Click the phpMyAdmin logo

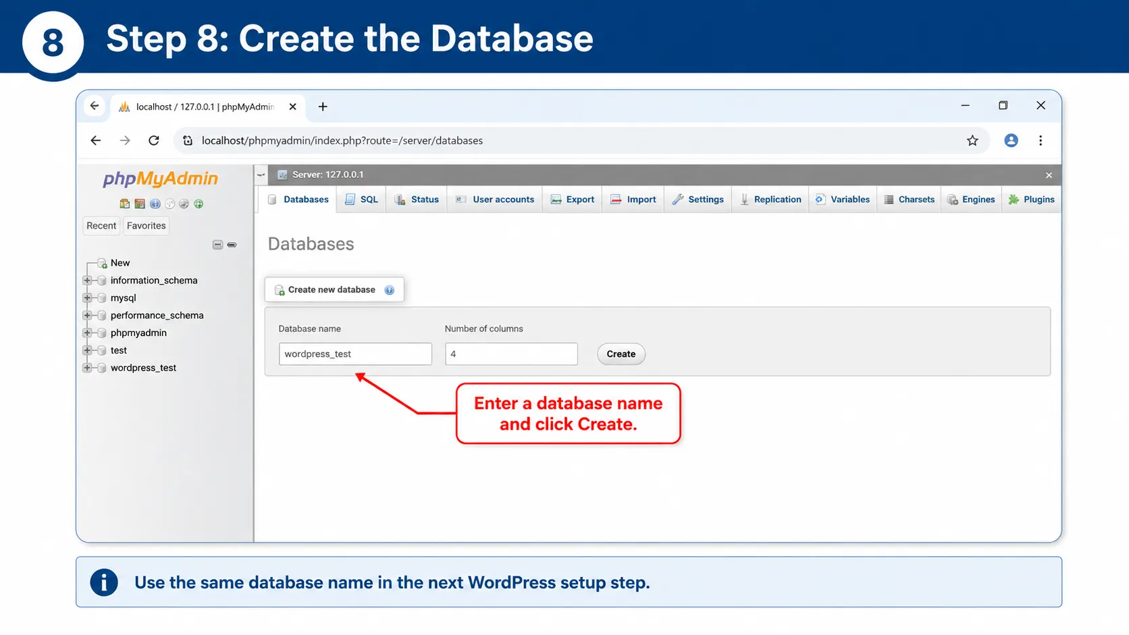160,179
